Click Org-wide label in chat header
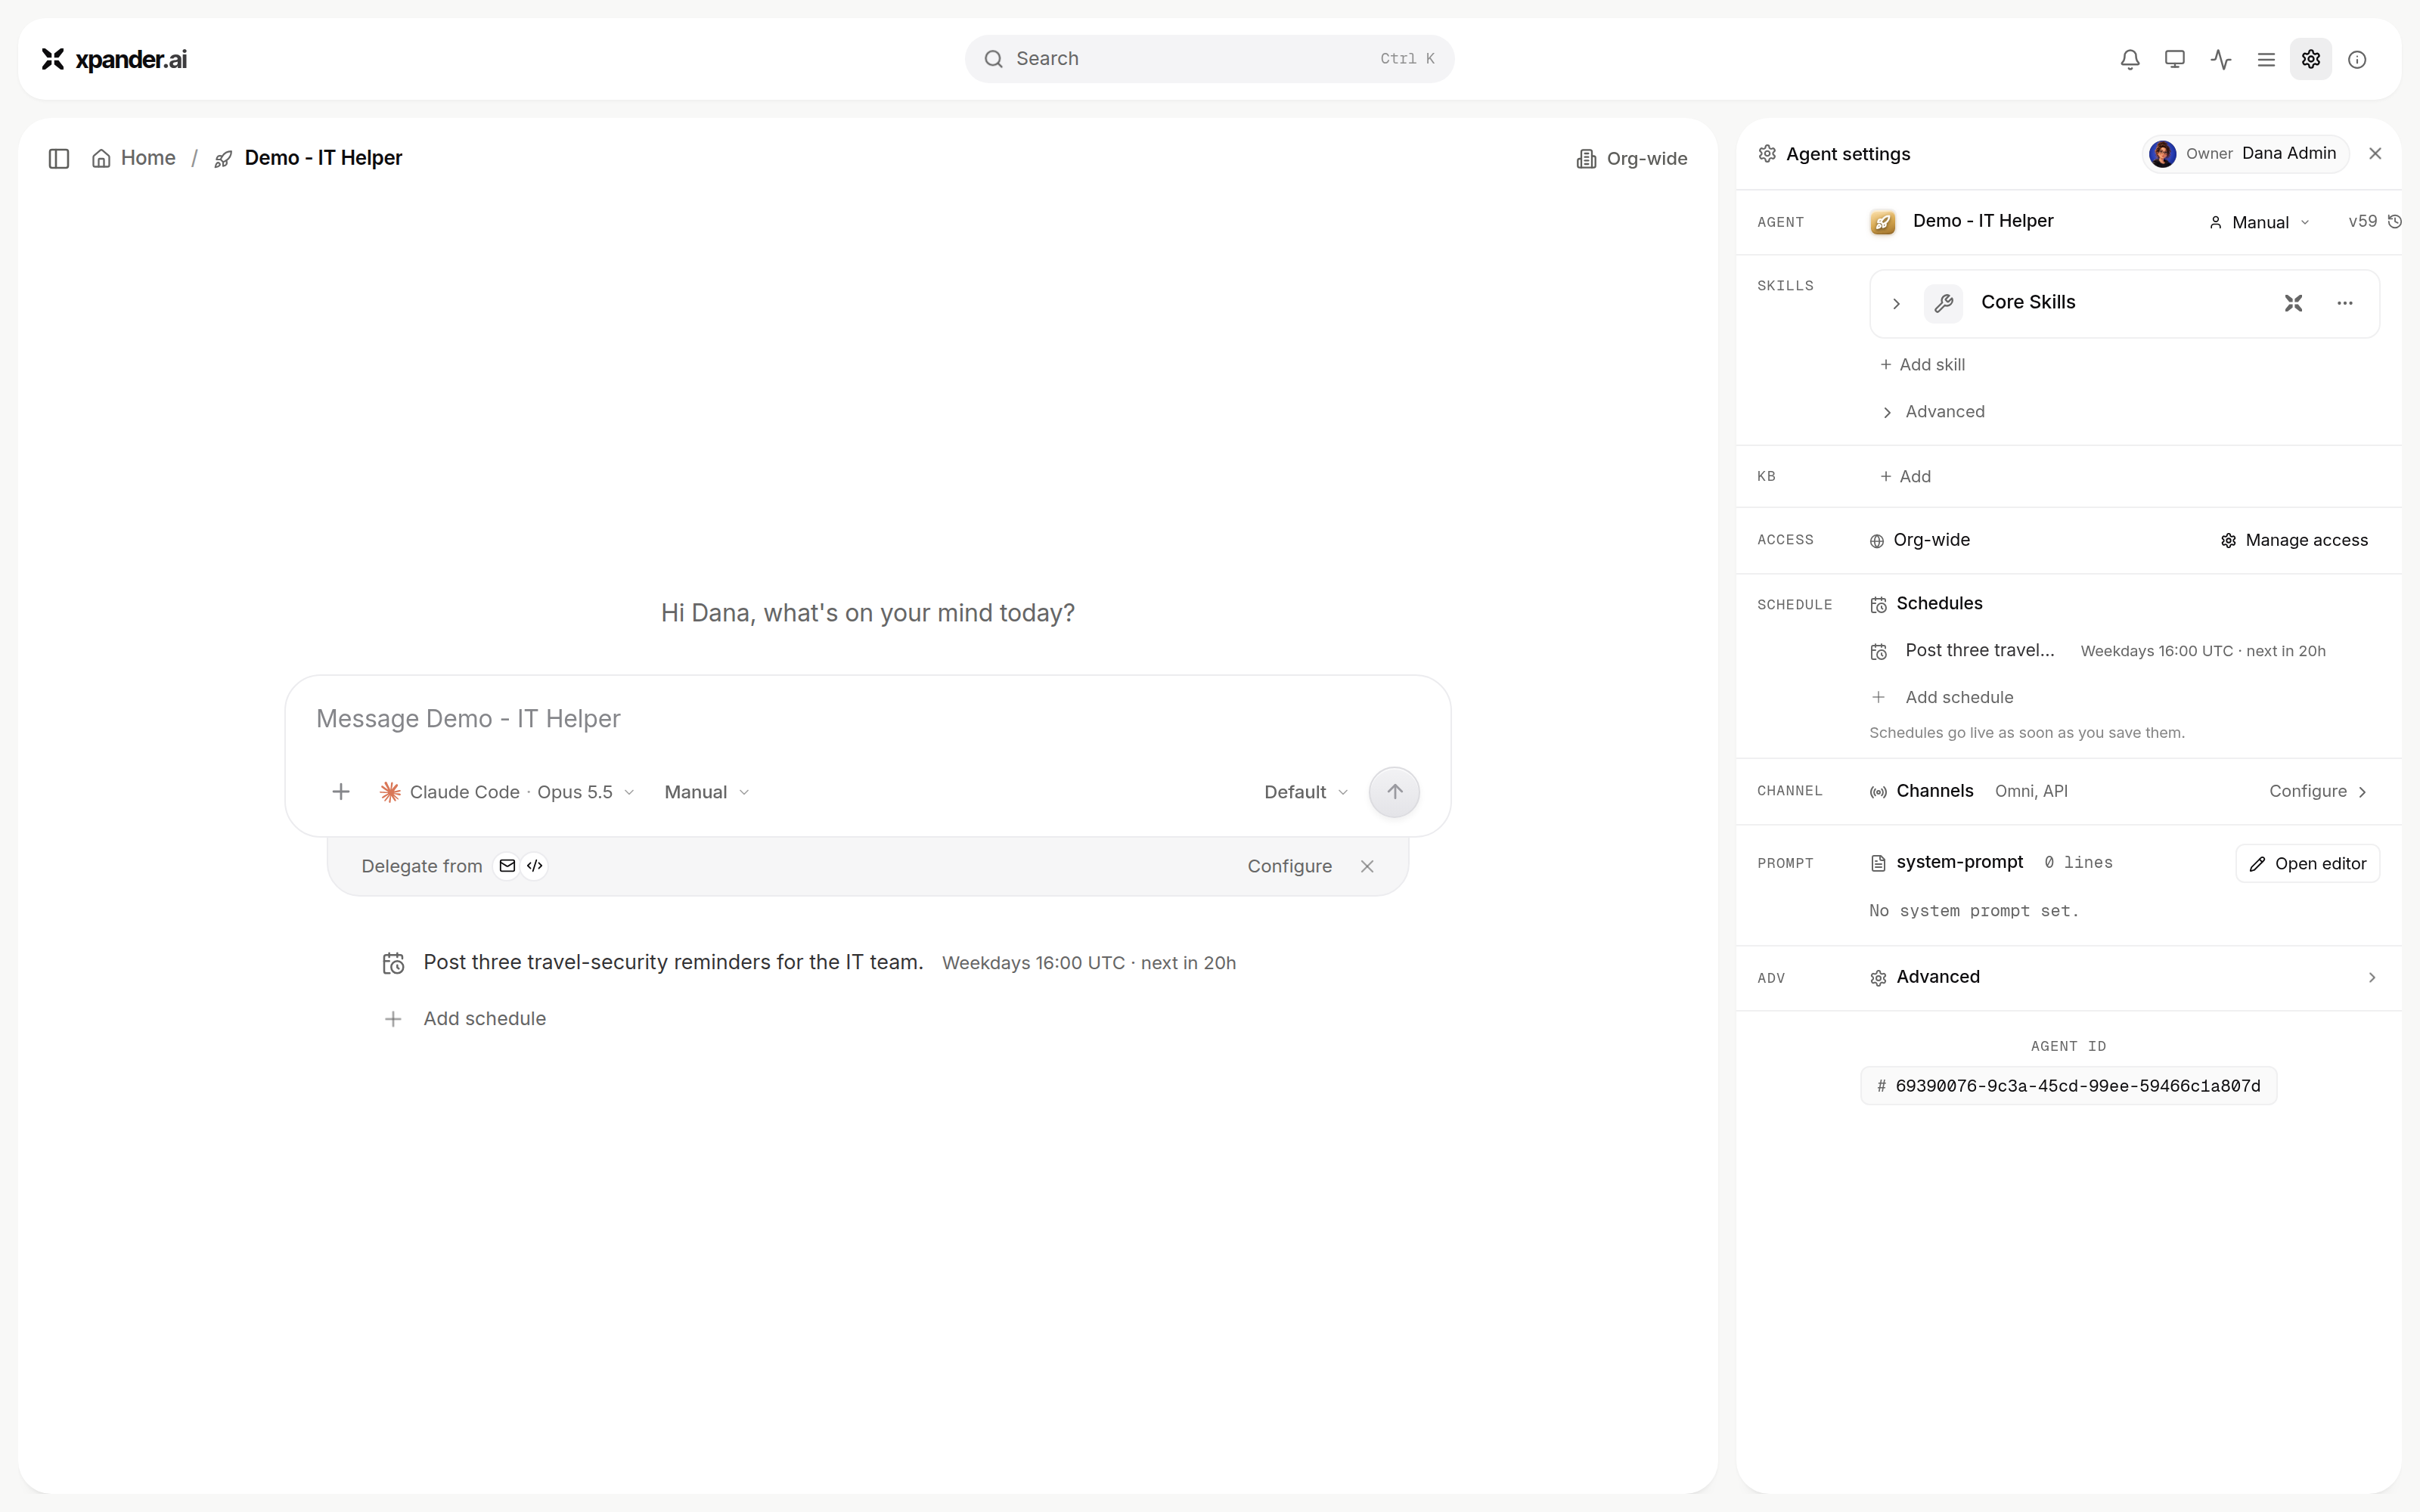This screenshot has width=2420, height=1512. (x=1632, y=159)
